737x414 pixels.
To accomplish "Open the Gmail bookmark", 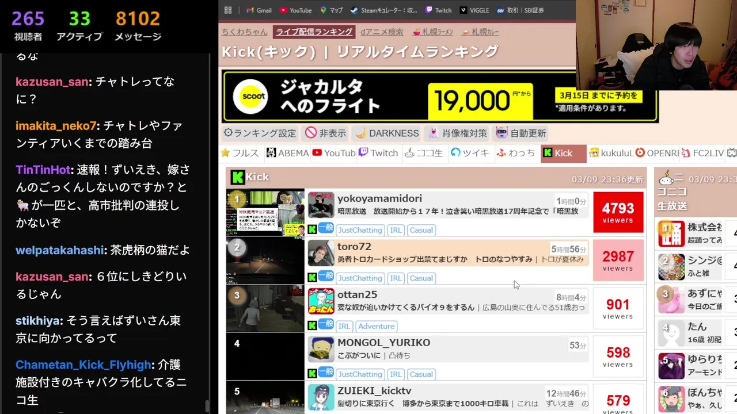I will pyautogui.click(x=259, y=10).
